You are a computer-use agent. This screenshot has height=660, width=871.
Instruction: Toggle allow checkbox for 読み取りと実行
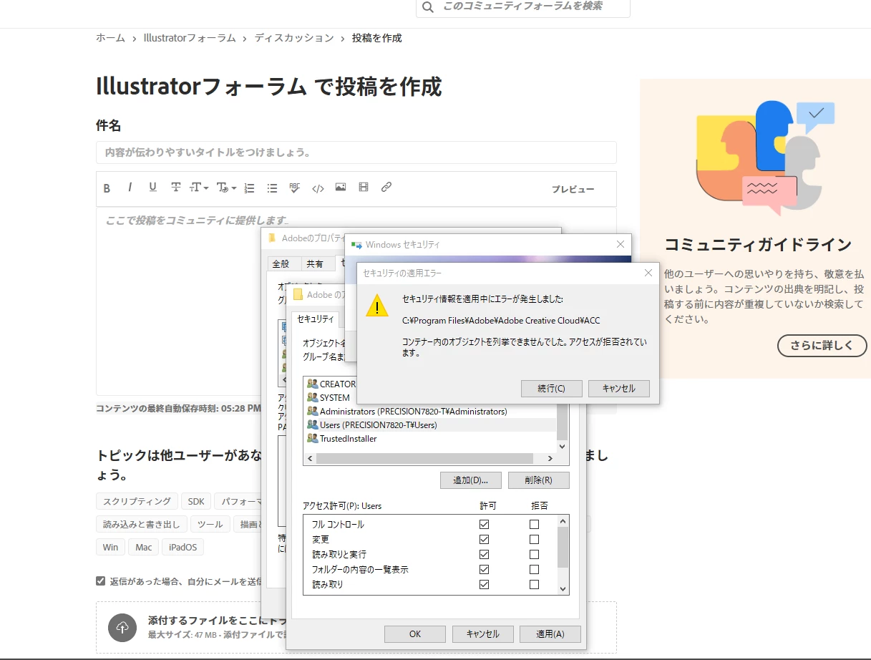point(484,554)
